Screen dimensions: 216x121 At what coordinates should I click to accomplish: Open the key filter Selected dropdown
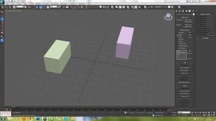click(x=184, y=113)
